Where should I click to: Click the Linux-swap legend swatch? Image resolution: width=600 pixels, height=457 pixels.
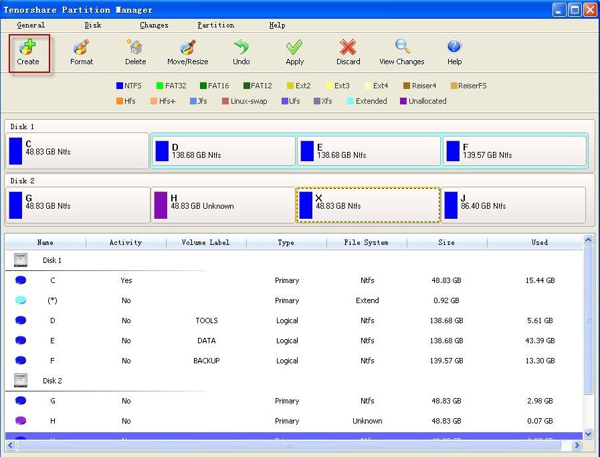[x=225, y=101]
